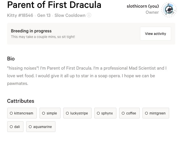
Task: Click the mintgreen cattribute tag
Action: 156,113
